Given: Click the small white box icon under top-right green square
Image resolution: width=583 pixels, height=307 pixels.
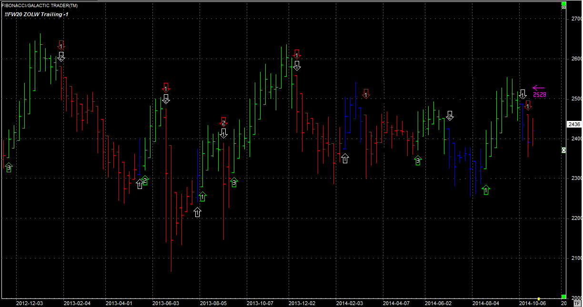Looking at the screenshot, I should pyautogui.click(x=563, y=7).
